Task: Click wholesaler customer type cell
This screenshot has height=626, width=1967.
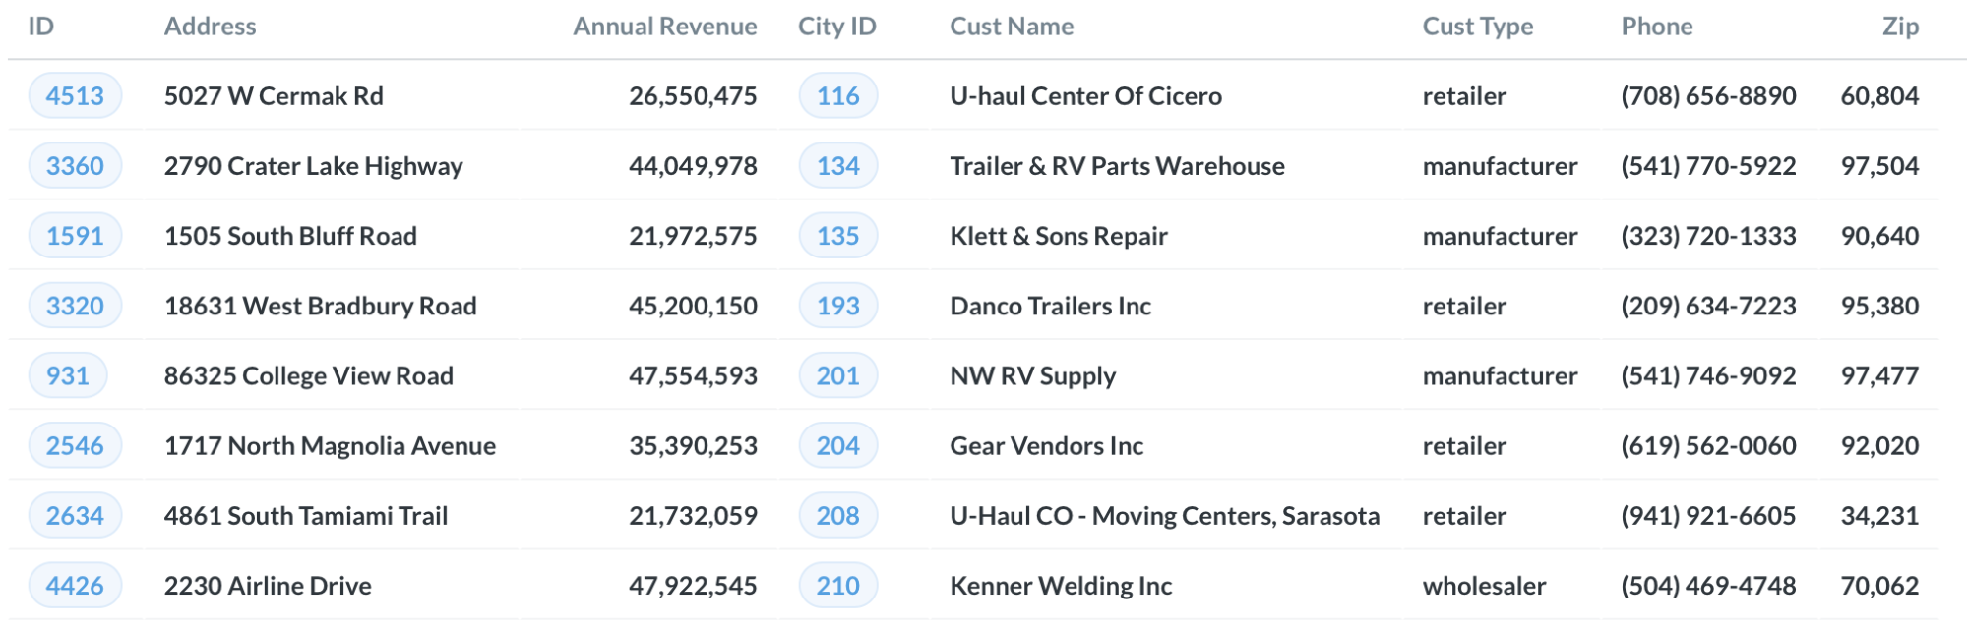Action: point(1484,586)
